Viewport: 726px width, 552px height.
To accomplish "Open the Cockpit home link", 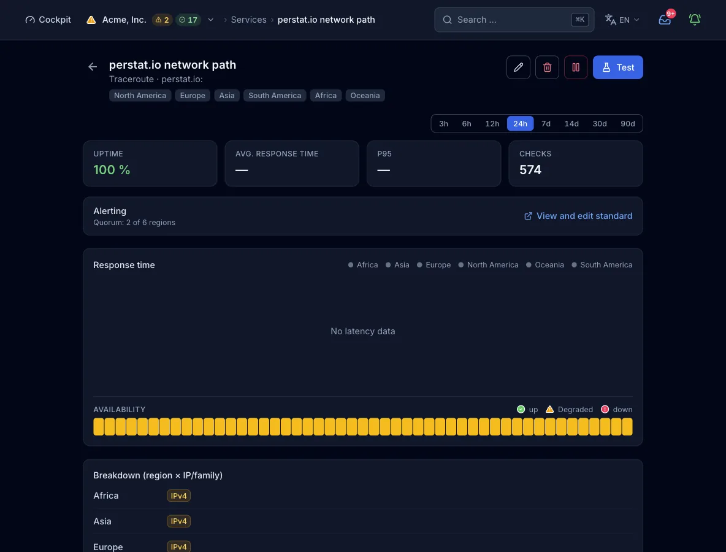I will tap(48, 20).
